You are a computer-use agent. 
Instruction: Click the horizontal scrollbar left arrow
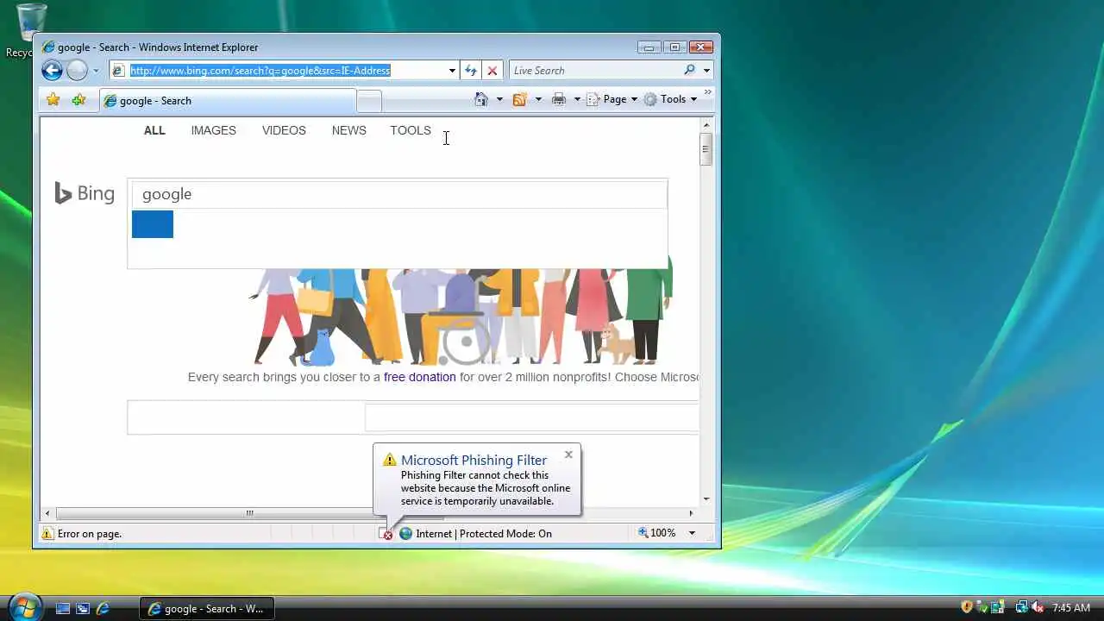pos(47,513)
